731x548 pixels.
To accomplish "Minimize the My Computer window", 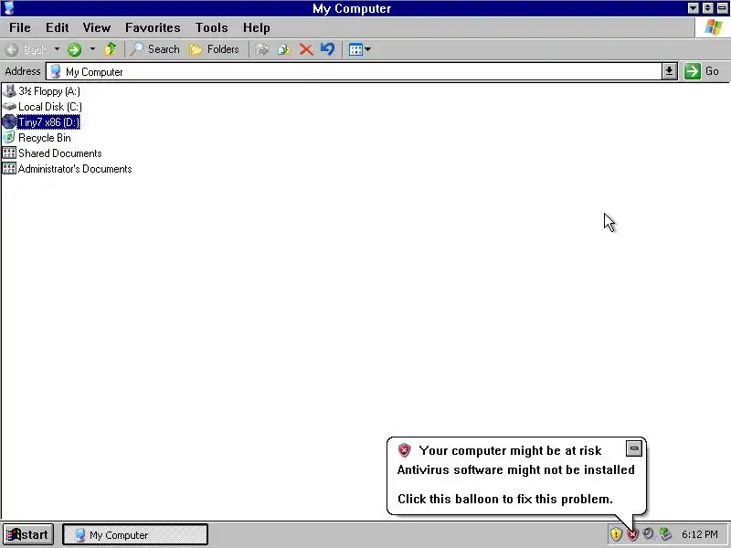I will click(694, 8).
